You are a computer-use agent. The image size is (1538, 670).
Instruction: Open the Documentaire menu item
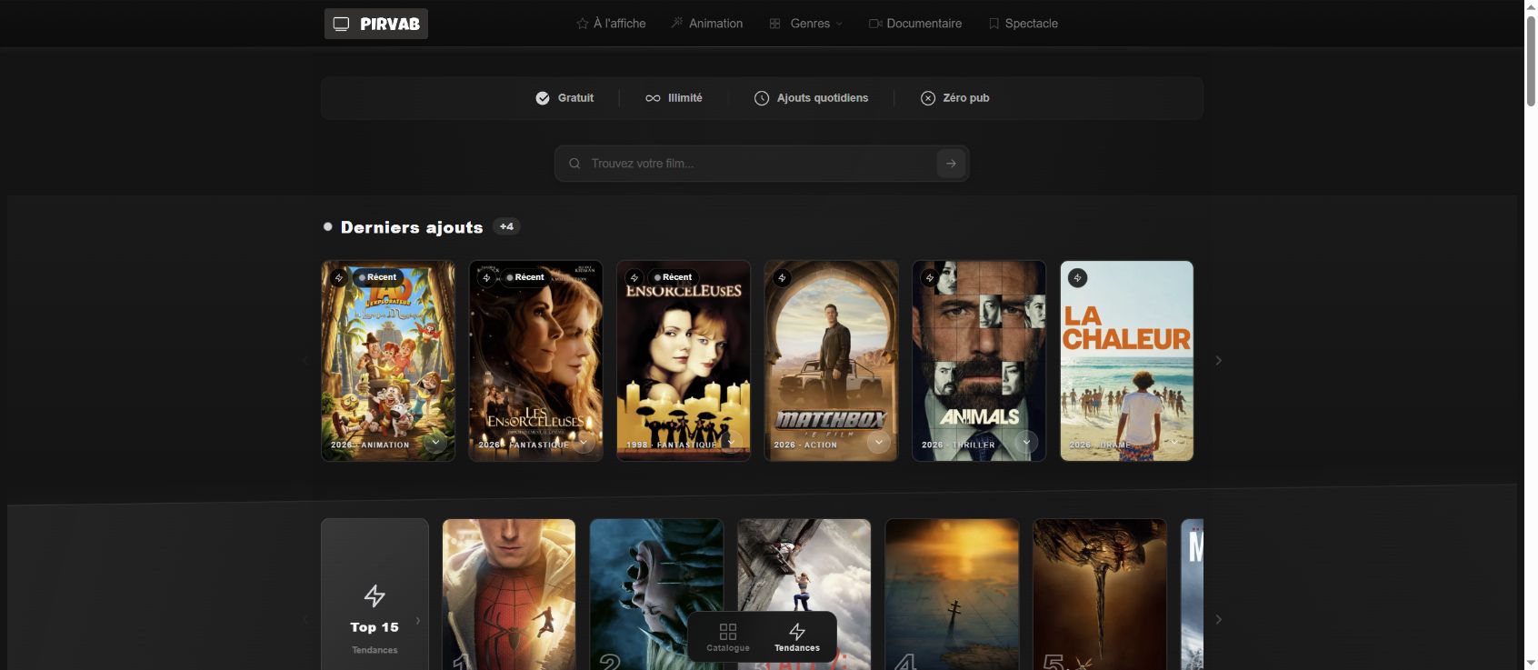click(x=915, y=24)
